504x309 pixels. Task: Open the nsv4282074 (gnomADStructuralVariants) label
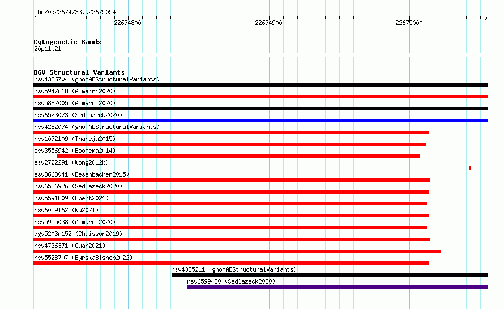(x=97, y=127)
